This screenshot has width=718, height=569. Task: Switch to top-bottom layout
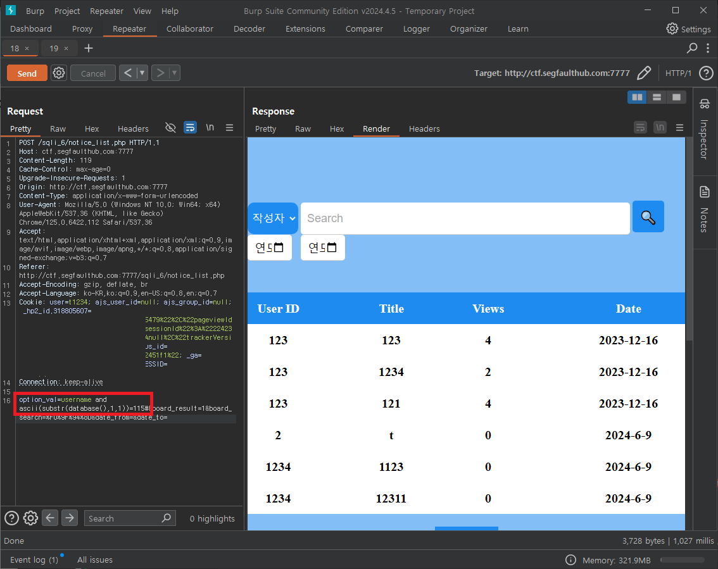657,97
